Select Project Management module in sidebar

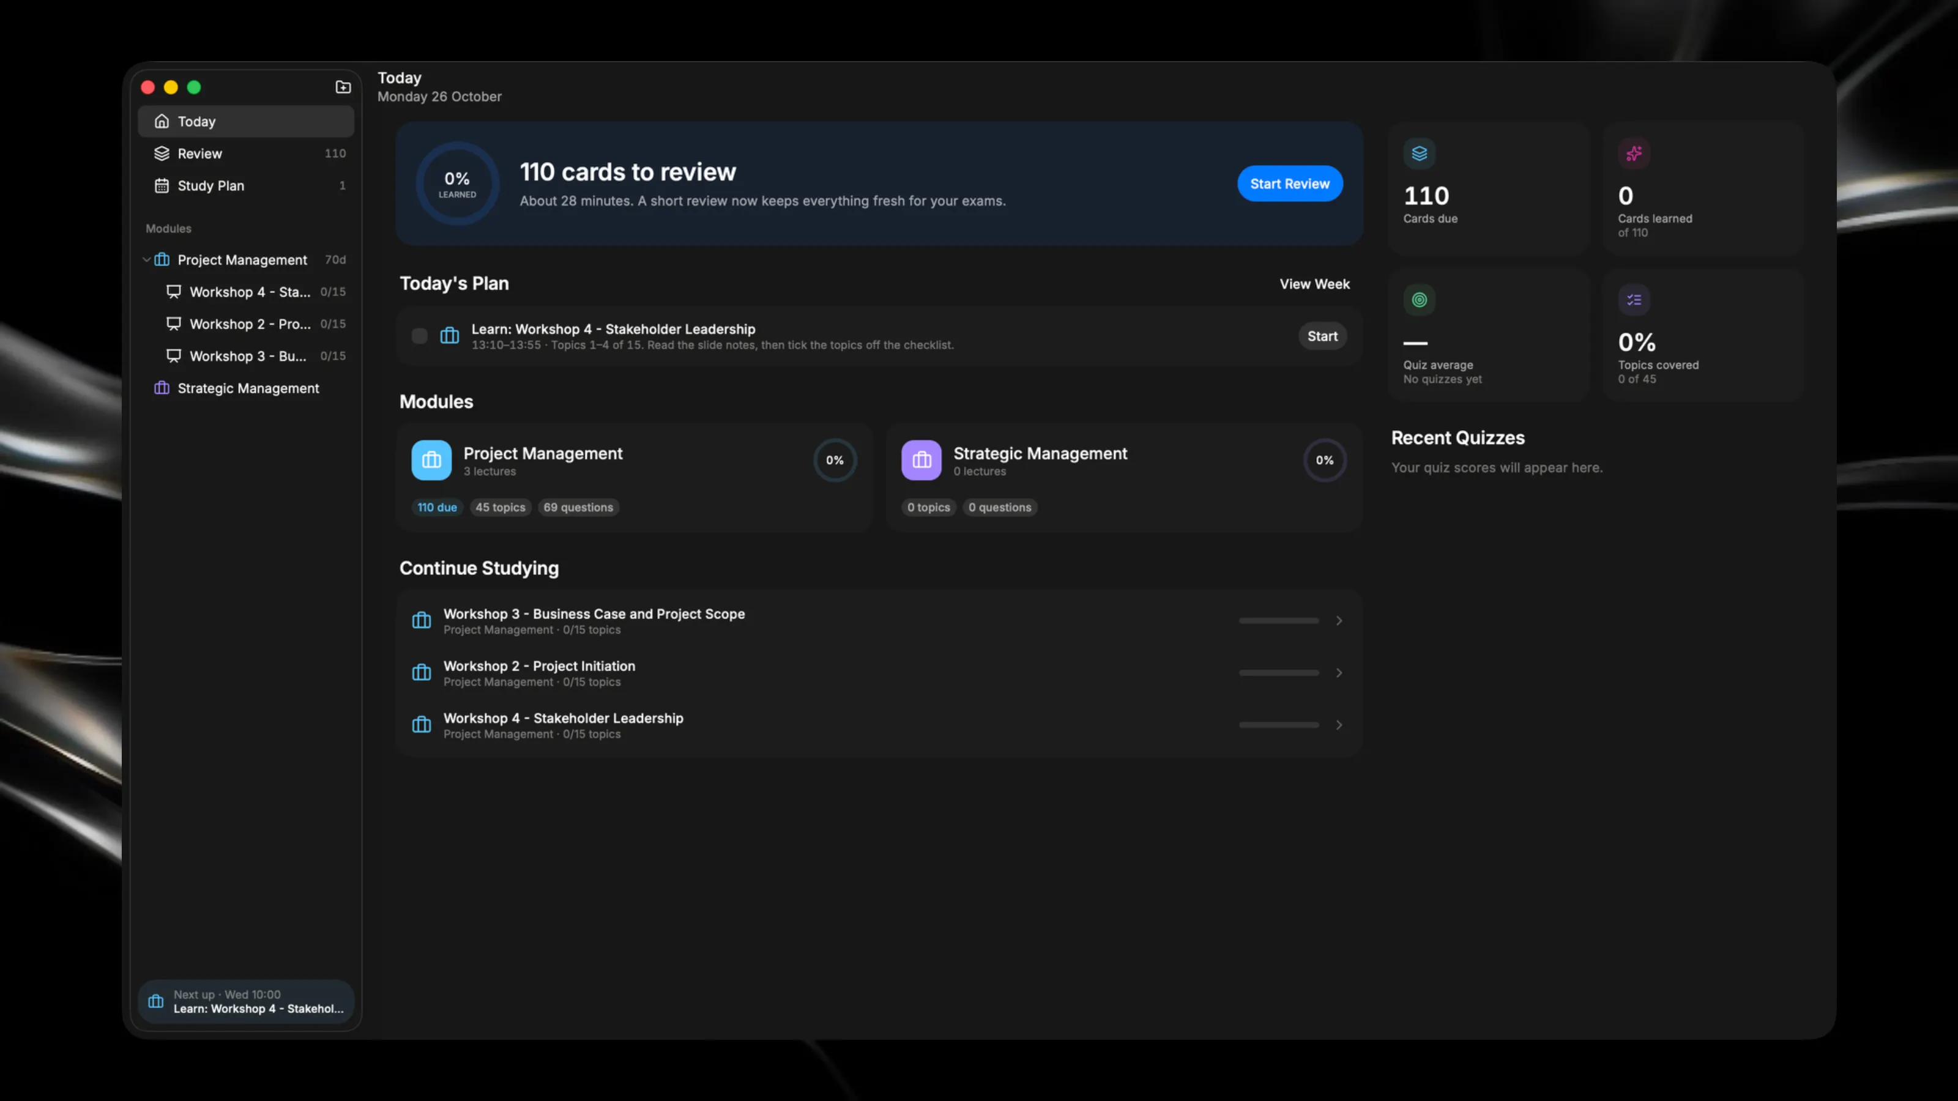(245, 260)
